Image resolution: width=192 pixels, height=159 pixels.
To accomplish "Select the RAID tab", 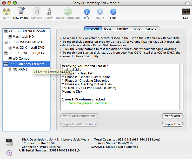I will 137,29.
